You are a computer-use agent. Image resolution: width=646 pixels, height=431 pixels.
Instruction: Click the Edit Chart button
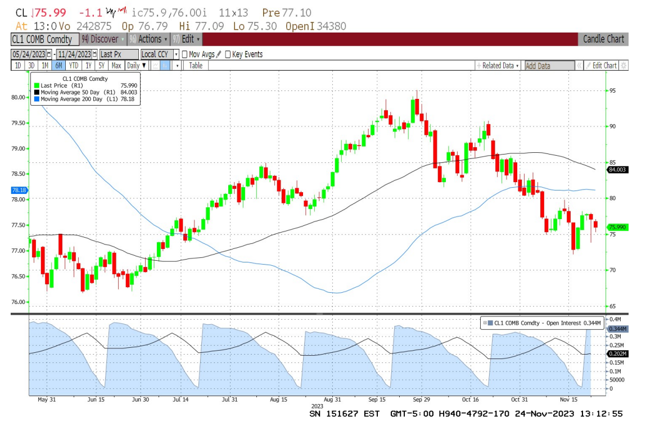(601, 65)
